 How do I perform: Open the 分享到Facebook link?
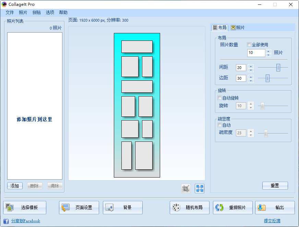pyautogui.click(x=26, y=221)
